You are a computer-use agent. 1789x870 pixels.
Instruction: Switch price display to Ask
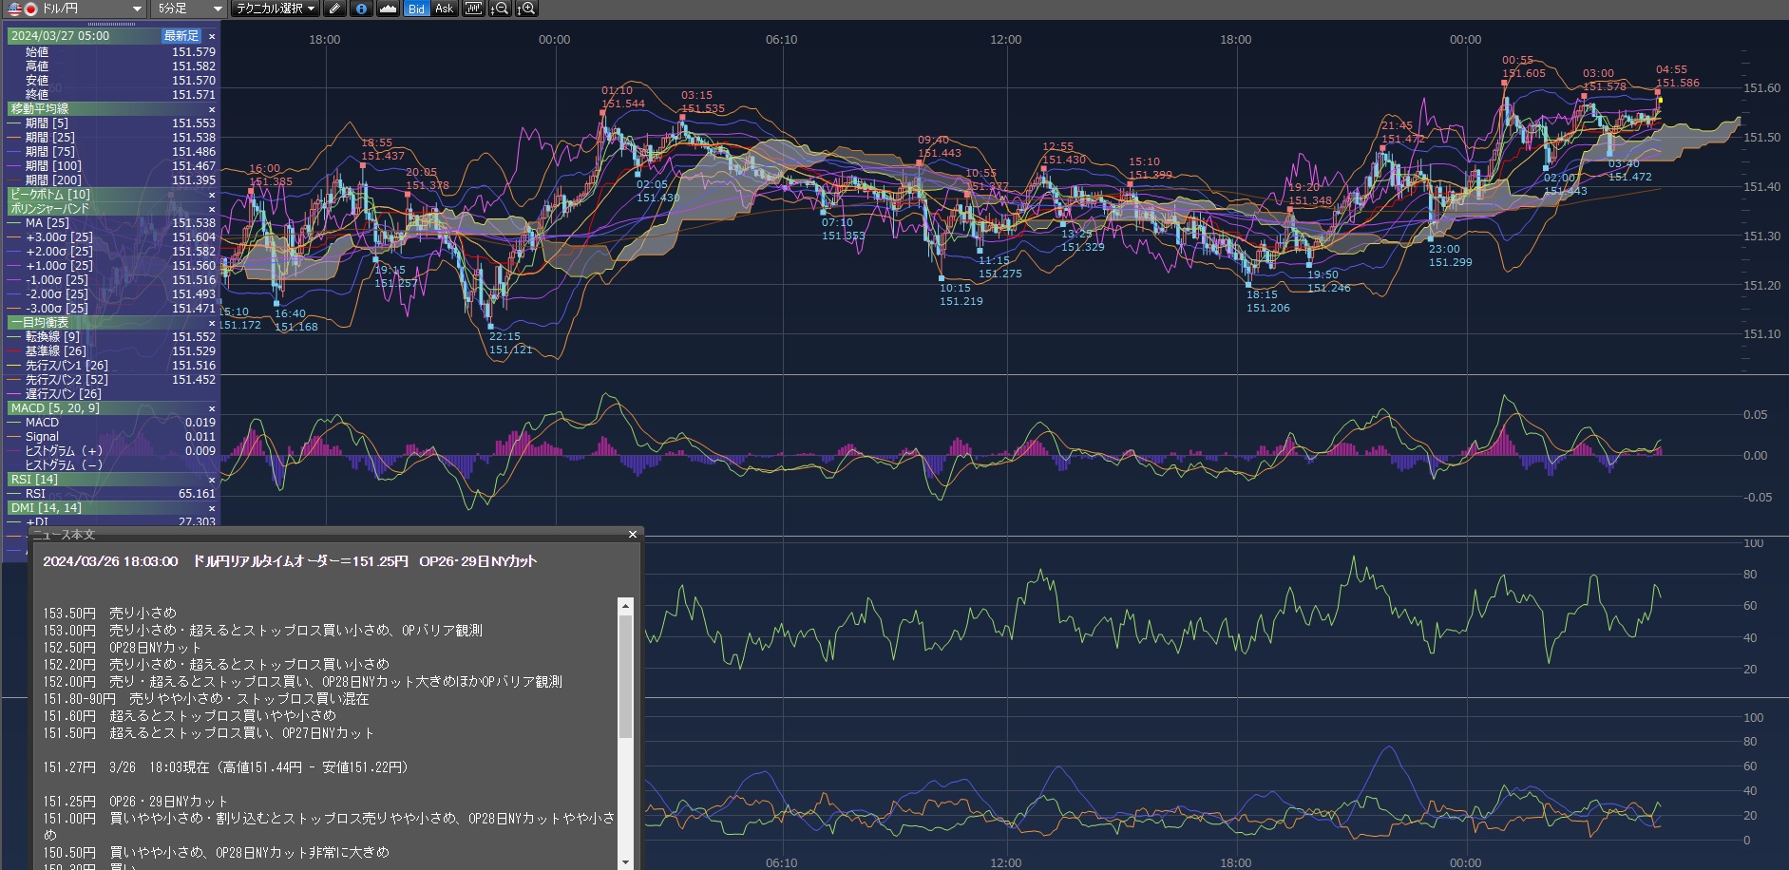point(444,9)
